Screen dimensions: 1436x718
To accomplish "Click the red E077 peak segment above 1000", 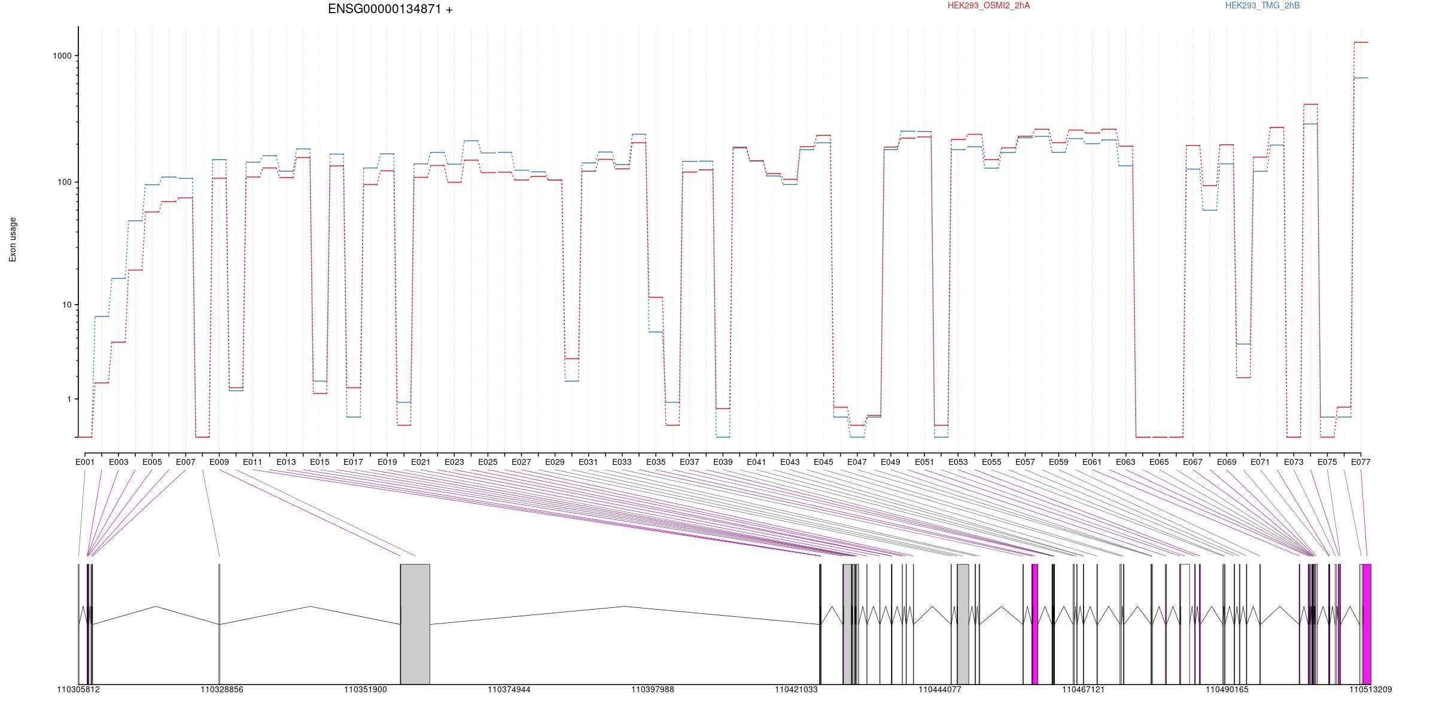I will pyautogui.click(x=1361, y=42).
